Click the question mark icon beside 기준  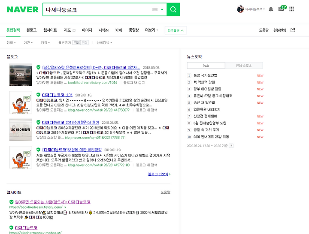231,146
